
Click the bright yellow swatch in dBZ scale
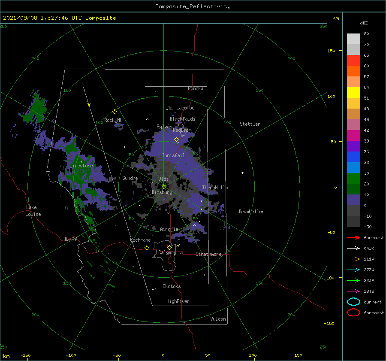[x=353, y=93]
